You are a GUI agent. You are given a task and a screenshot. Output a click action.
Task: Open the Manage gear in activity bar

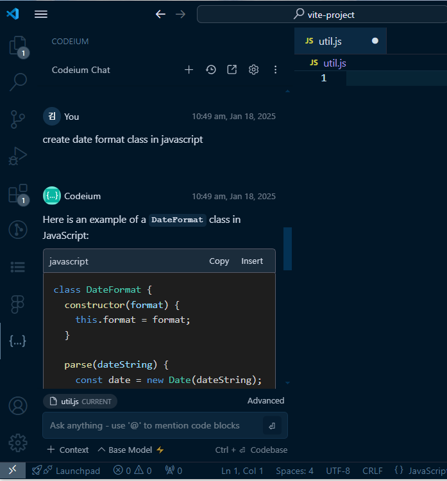click(18, 443)
